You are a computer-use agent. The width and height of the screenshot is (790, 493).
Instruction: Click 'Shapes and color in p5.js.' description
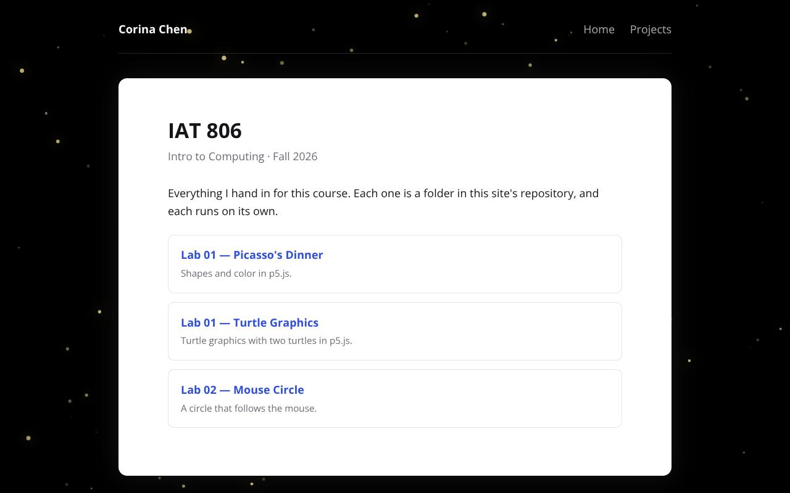(236, 274)
